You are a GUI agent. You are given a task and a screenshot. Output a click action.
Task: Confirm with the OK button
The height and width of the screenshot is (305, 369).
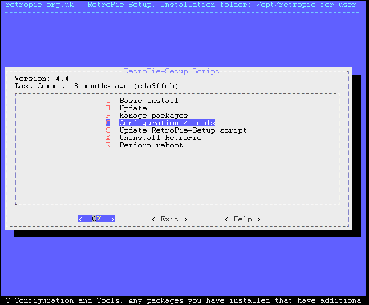pos(96,219)
